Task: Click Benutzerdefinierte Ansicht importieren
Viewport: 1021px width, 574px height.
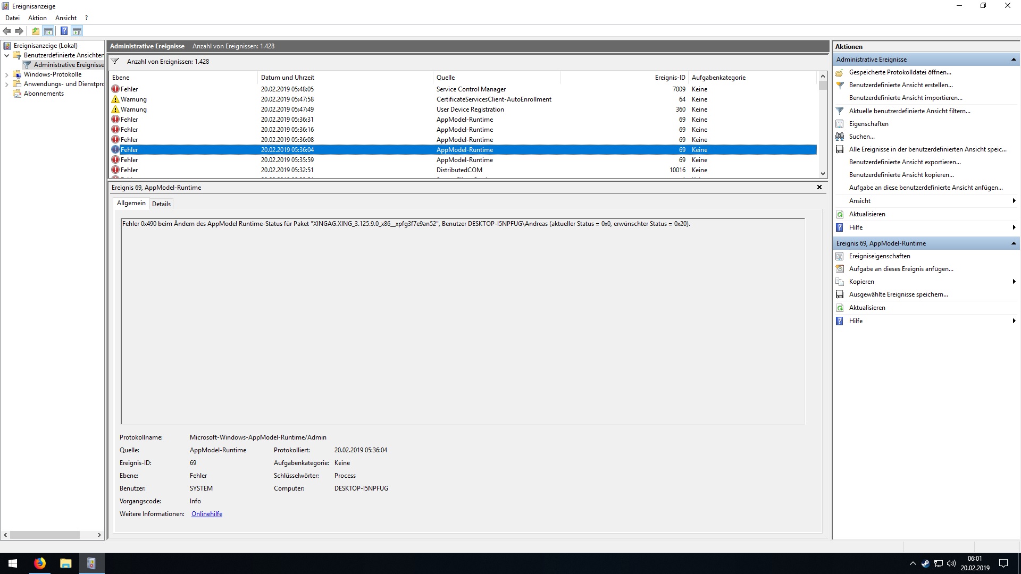Action: [x=906, y=98]
